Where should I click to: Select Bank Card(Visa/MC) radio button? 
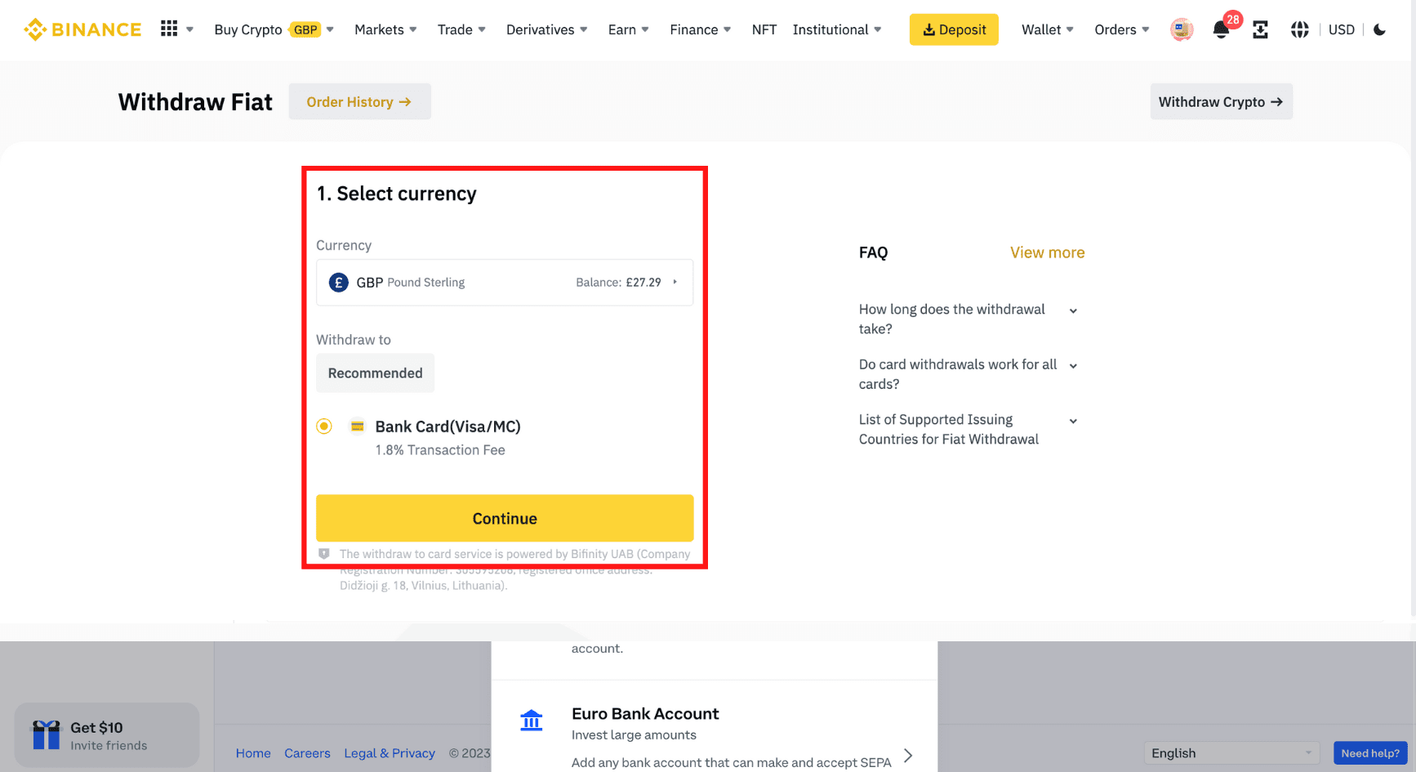(x=324, y=426)
